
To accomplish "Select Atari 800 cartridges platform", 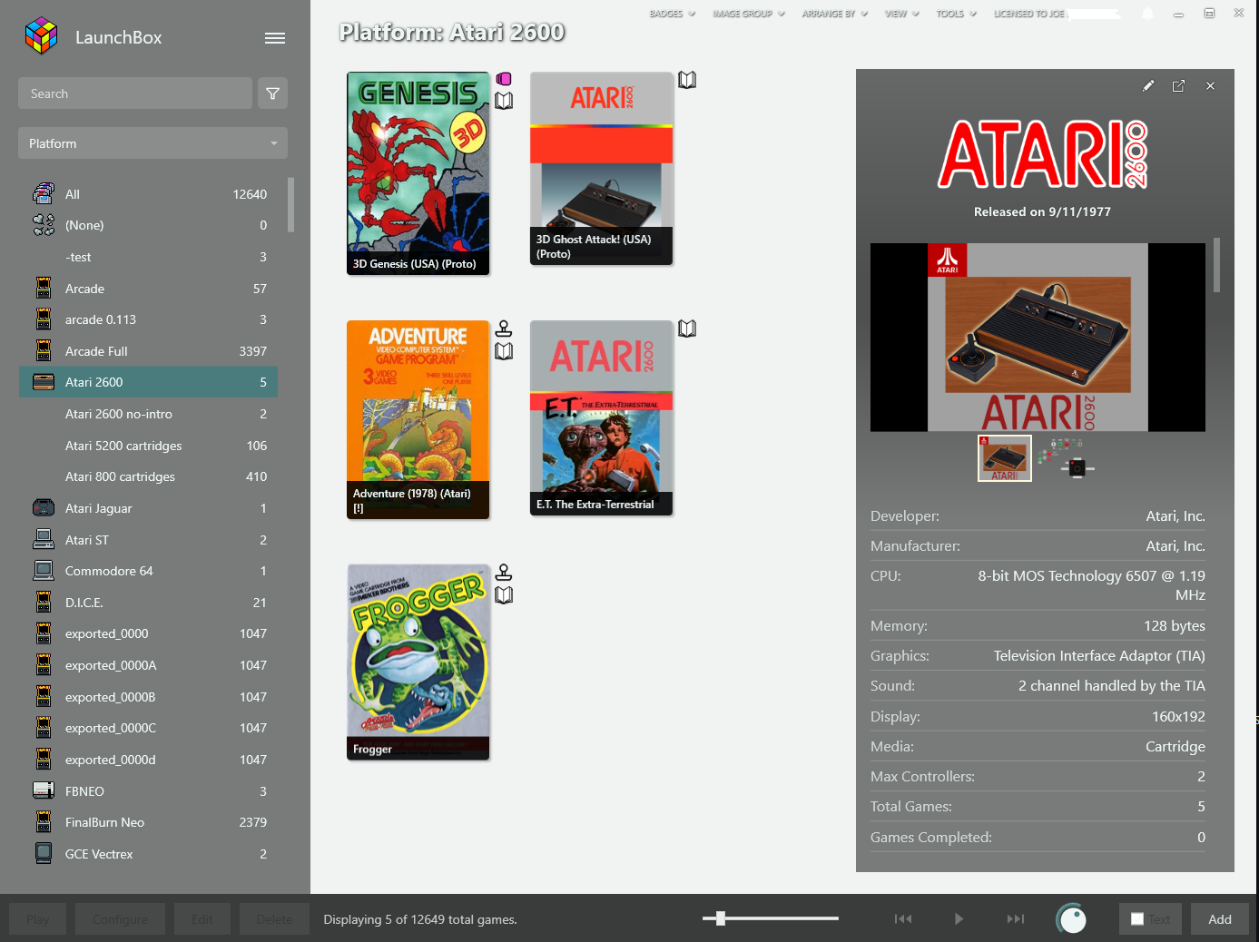I will pos(148,476).
